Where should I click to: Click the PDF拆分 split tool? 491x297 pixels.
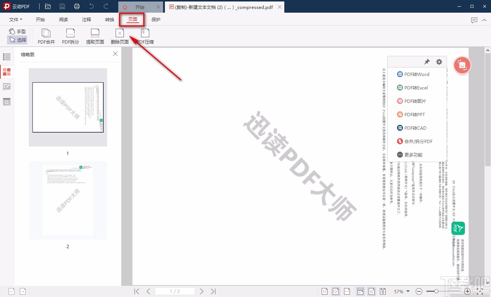(x=71, y=37)
